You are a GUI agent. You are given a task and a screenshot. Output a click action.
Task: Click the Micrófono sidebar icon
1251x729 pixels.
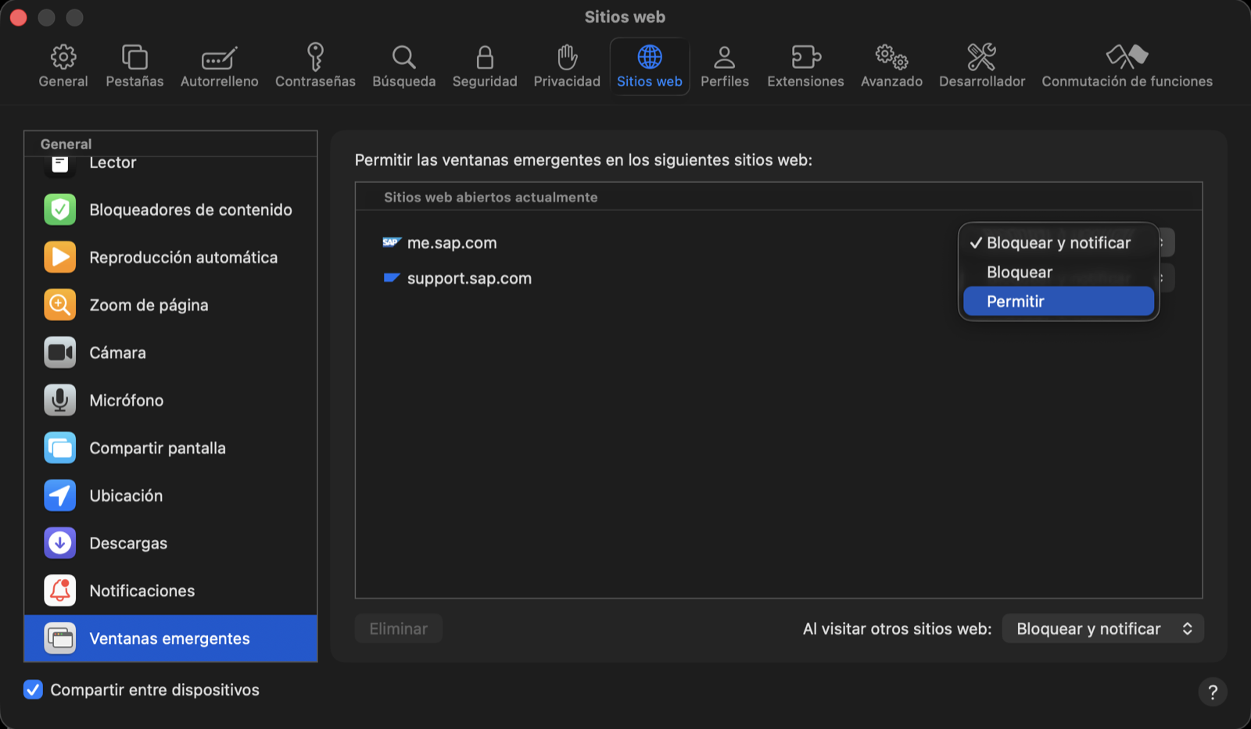click(x=60, y=400)
